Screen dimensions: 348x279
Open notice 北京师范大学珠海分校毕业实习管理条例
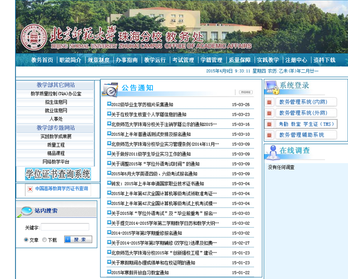[x=165, y=144]
